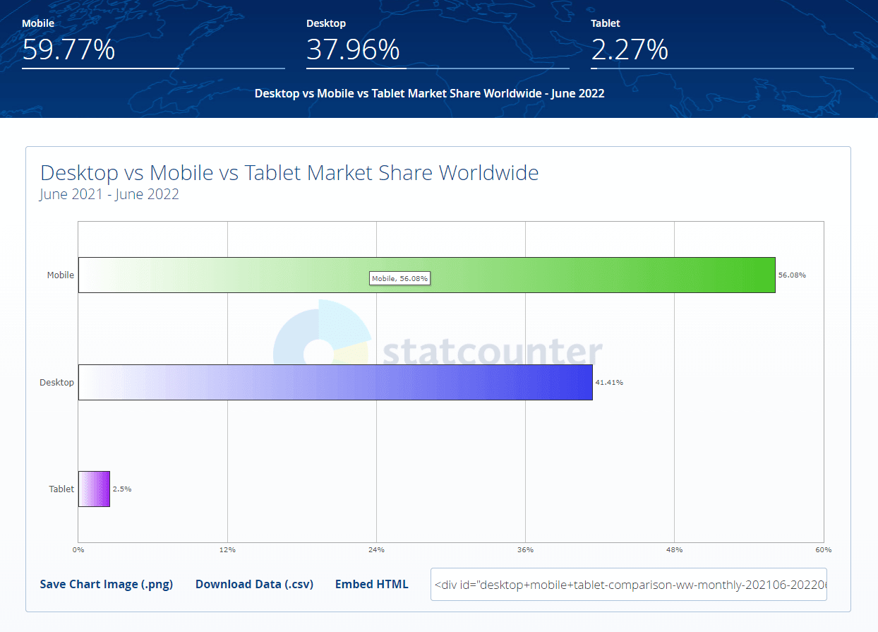Select the purple Tablet bar

click(x=94, y=489)
